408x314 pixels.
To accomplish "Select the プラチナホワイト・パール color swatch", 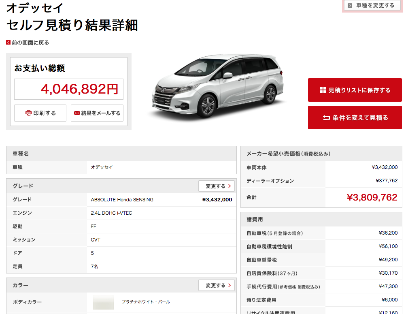I will pyautogui.click(x=103, y=302).
